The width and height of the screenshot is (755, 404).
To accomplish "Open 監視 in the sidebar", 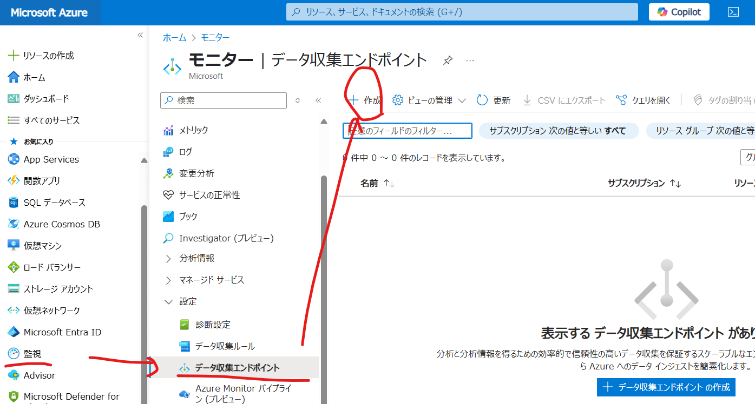I will pyautogui.click(x=24, y=354).
